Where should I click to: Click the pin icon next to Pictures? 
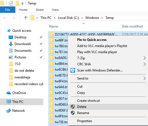click(41, 57)
